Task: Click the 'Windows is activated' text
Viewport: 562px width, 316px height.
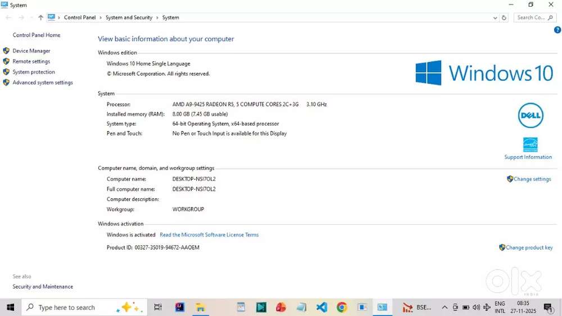Action: coord(131,235)
